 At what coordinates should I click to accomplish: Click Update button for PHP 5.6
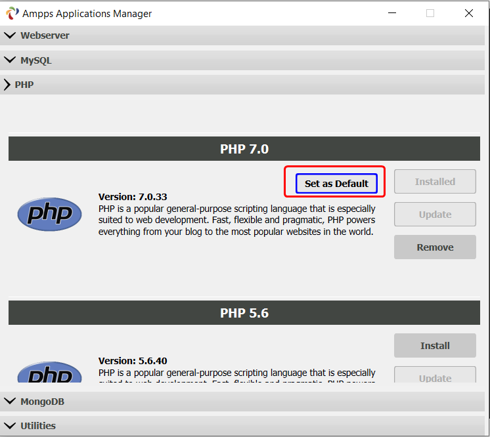click(435, 375)
